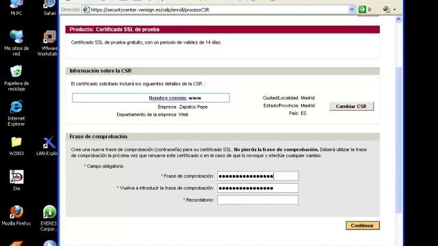The image size is (438, 246).
Task: Click the Estado/Provincia Madrid value
Action: 307,106
